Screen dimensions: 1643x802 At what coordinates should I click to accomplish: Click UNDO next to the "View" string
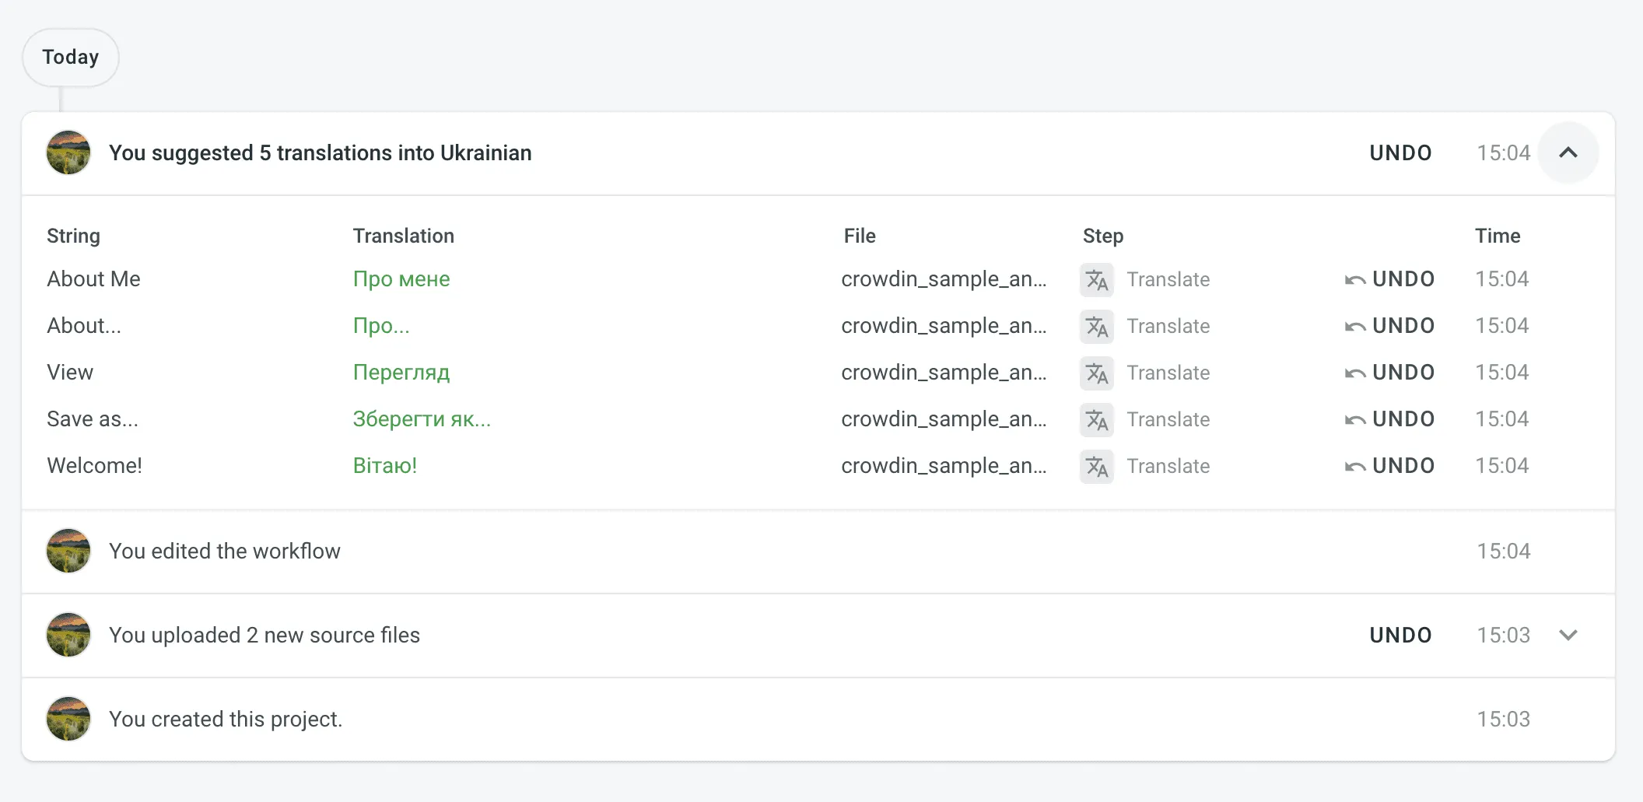[1403, 373]
